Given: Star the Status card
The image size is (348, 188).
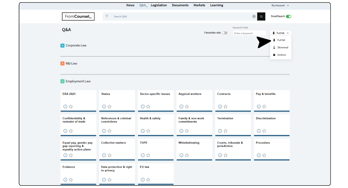Looking at the screenshot, I should point(110,107).
